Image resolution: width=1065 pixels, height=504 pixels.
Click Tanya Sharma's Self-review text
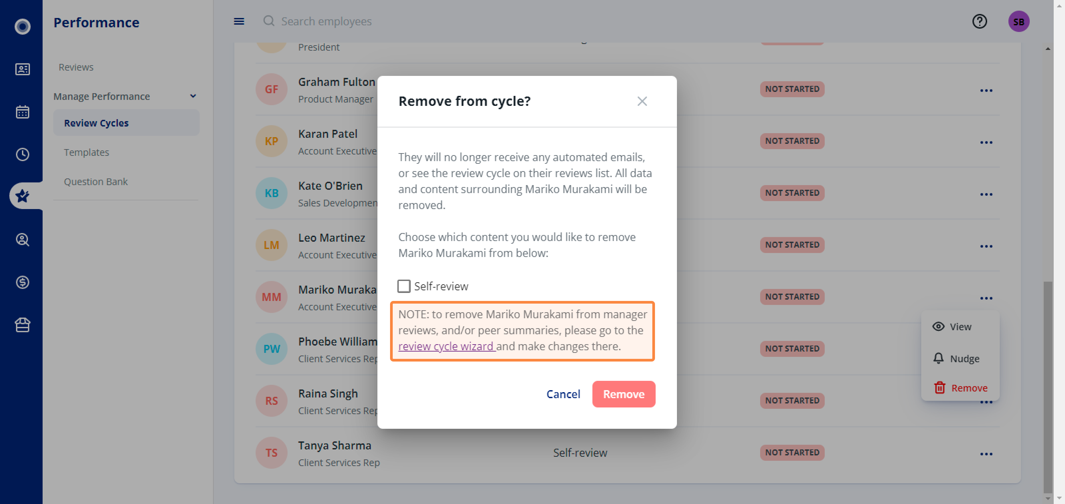(x=580, y=453)
